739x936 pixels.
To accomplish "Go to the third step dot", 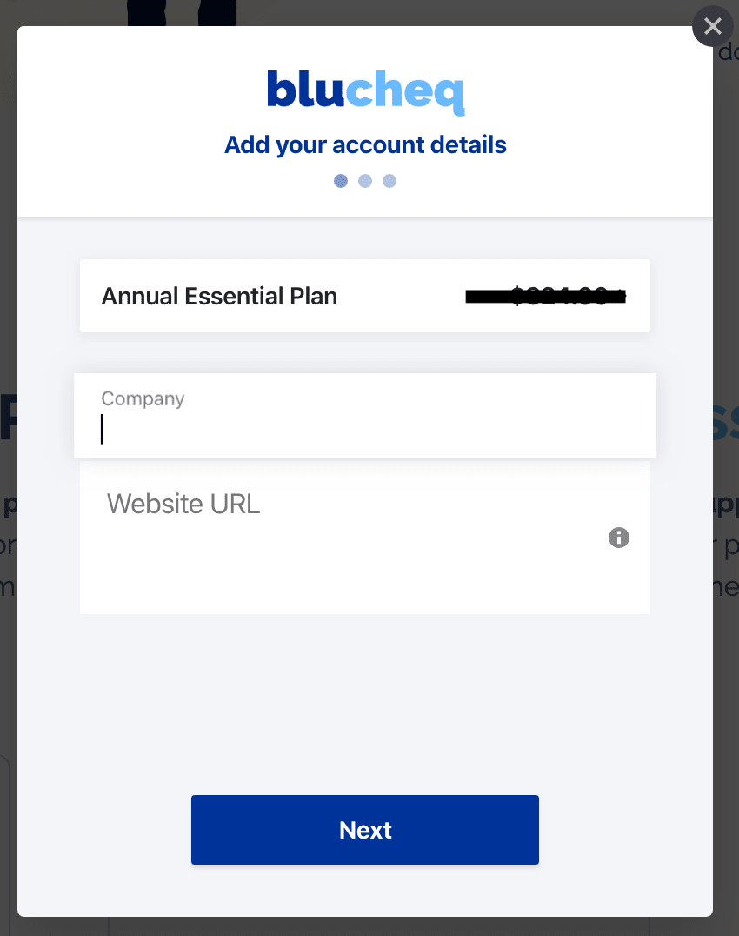I will (389, 181).
